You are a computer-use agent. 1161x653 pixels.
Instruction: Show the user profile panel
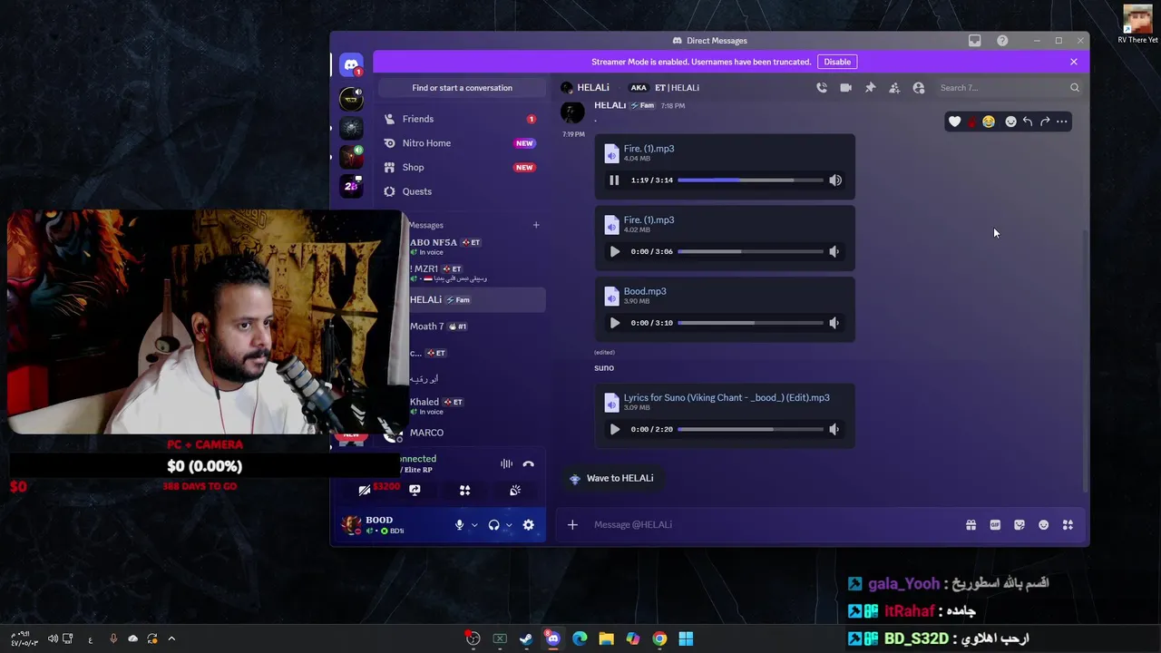pos(919,88)
